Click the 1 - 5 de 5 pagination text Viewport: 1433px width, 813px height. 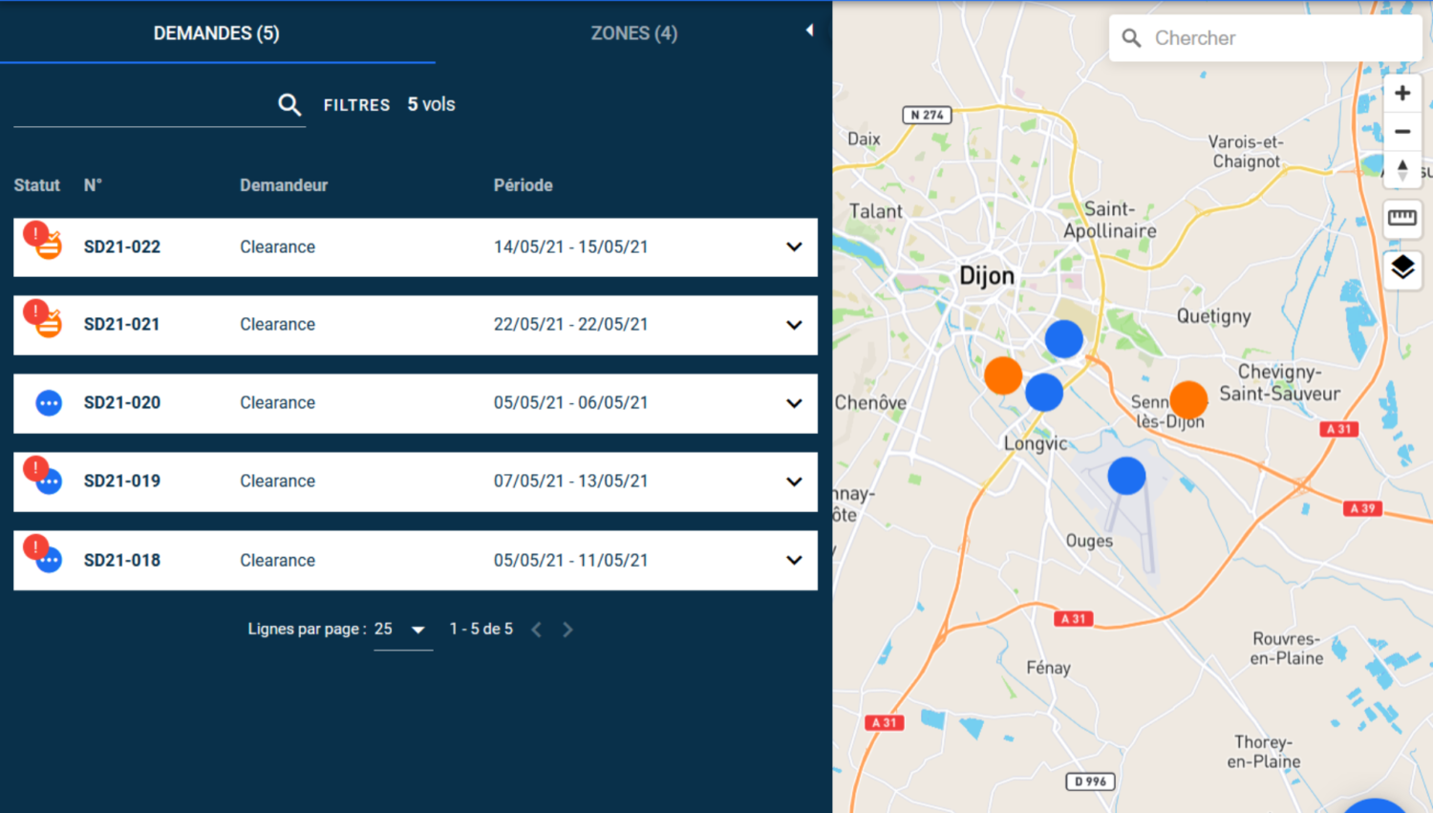(481, 629)
